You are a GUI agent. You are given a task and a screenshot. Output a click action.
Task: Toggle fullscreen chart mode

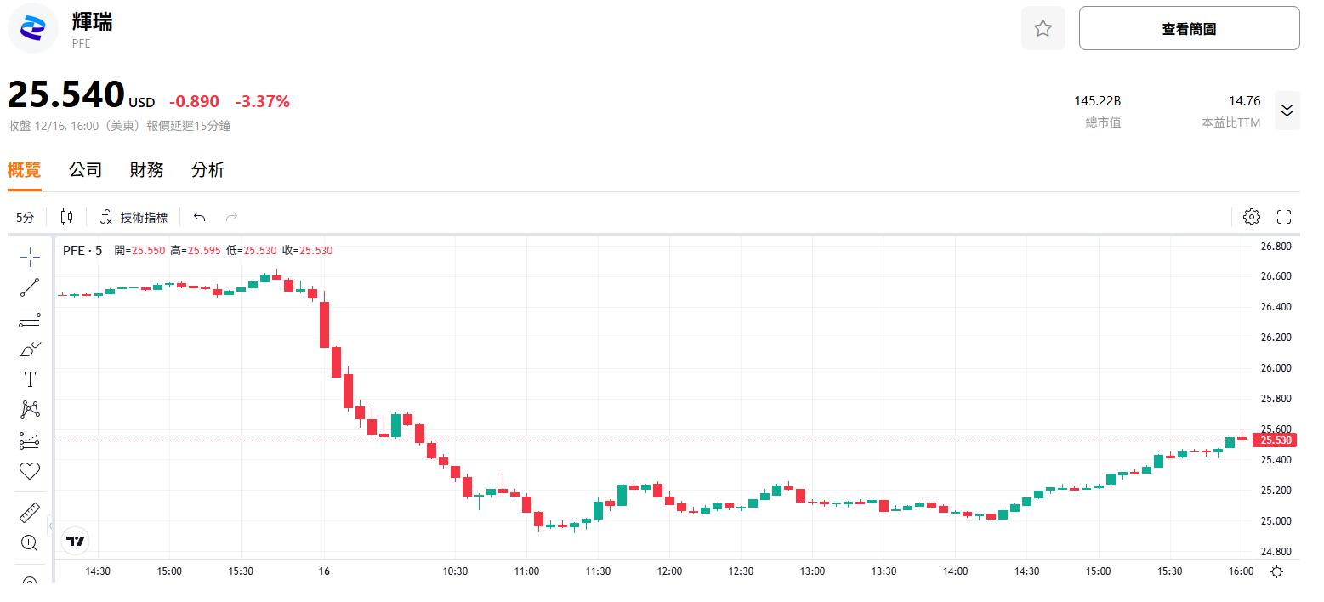[1284, 217]
